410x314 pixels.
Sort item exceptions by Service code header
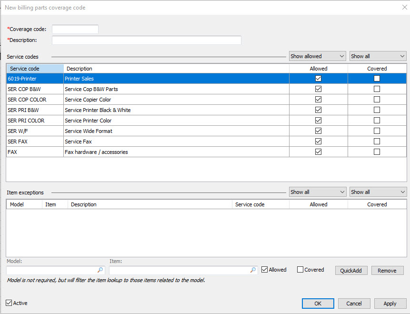click(x=260, y=204)
